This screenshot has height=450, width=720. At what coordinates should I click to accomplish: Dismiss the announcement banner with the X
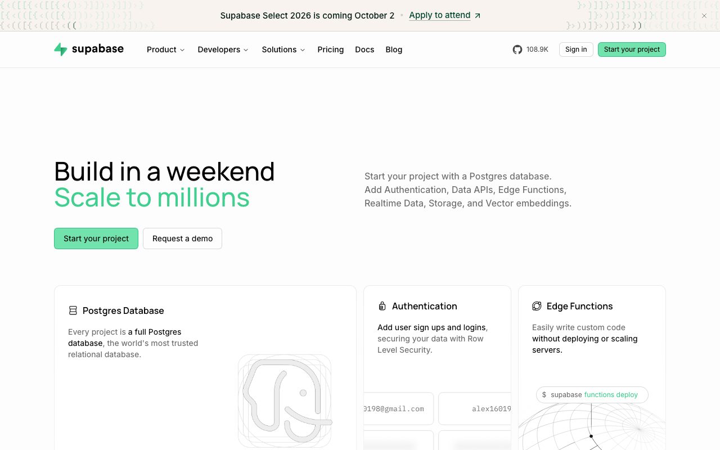coord(704,16)
